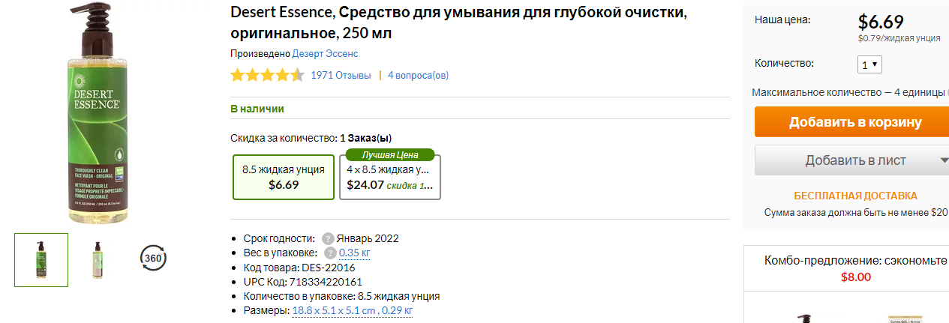
Task: Open the Дезерт Эссенс brand link
Action: pyautogui.click(x=325, y=54)
